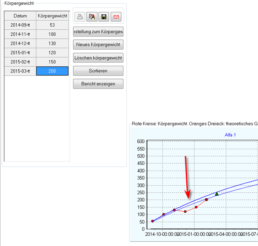
Task: Select the weight cell with value 100
Action: (x=52, y=34)
